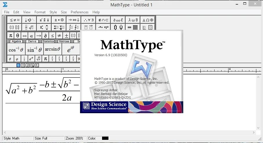Insert the infinity symbol ∞
Viewport: 263px width, 143px height.
pos(24,36)
